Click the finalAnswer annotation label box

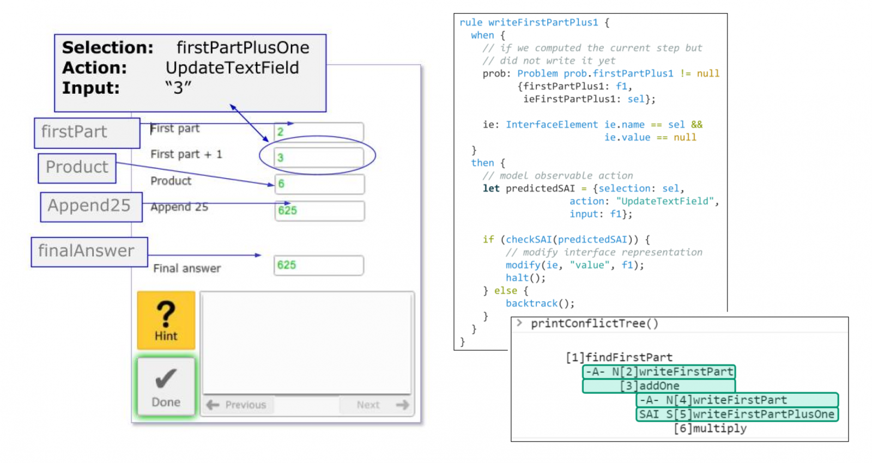(x=89, y=252)
